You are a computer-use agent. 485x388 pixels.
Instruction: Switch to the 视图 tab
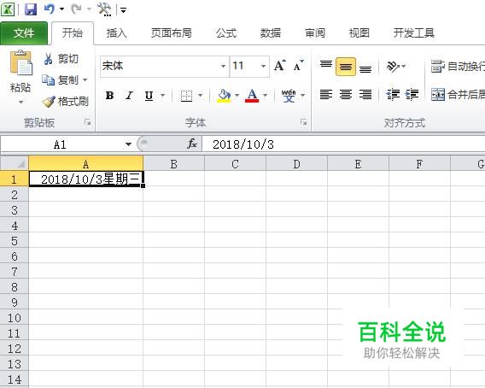point(359,32)
